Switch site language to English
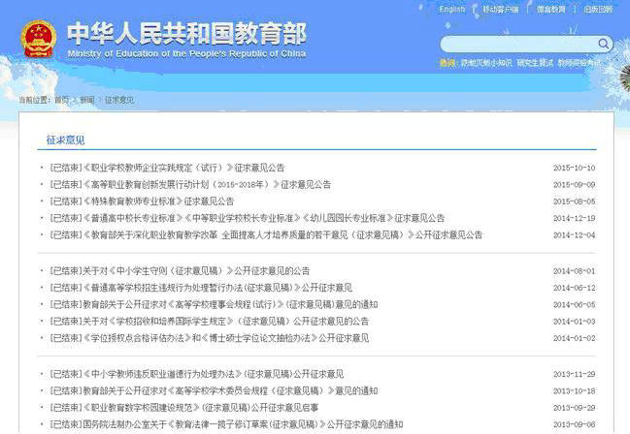Image resolution: width=630 pixels, height=434 pixels. pyautogui.click(x=451, y=9)
